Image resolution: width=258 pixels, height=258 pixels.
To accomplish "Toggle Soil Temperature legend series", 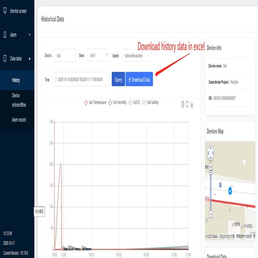I will (x=95, y=103).
